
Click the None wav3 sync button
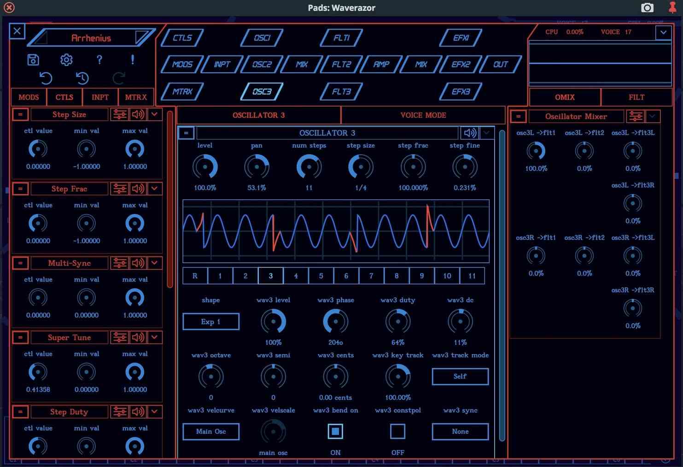tap(460, 432)
